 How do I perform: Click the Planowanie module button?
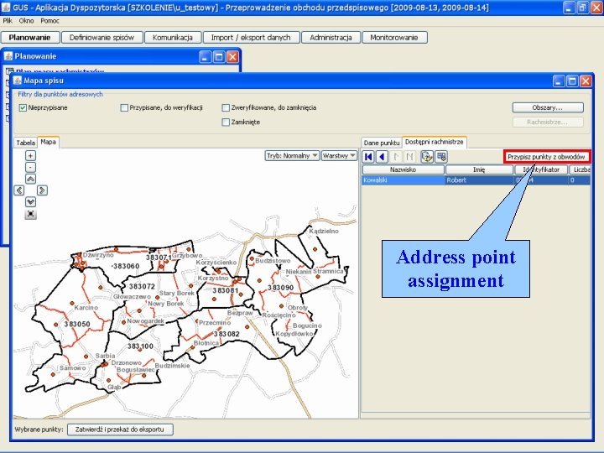[30, 38]
